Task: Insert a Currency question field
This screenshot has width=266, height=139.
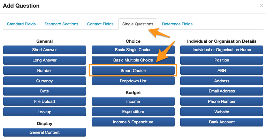Action: point(45,81)
